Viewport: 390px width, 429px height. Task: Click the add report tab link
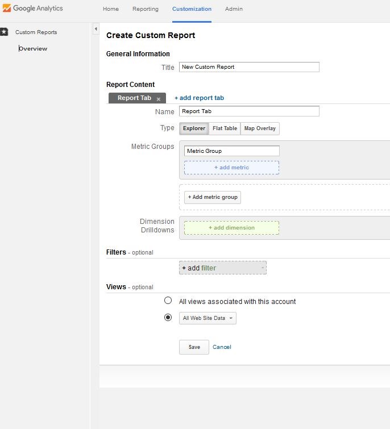point(199,98)
